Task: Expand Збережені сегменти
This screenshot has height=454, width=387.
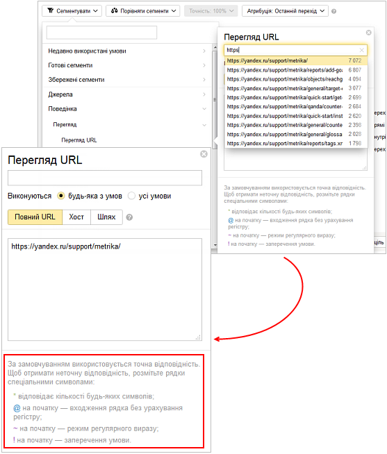Action: pyautogui.click(x=127, y=80)
